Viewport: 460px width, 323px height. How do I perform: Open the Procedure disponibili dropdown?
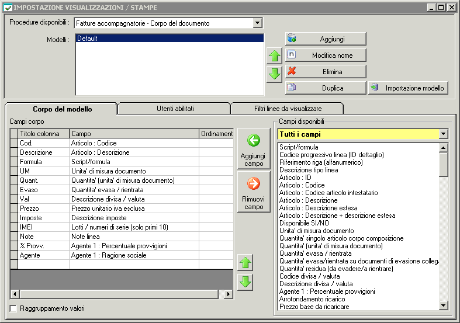pyautogui.click(x=257, y=23)
